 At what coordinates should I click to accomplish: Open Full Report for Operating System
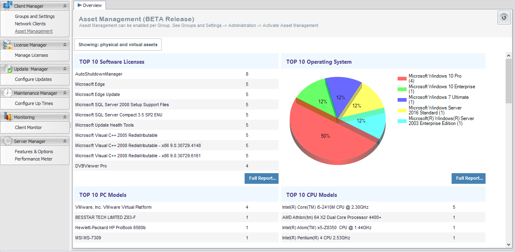pyautogui.click(x=468, y=178)
